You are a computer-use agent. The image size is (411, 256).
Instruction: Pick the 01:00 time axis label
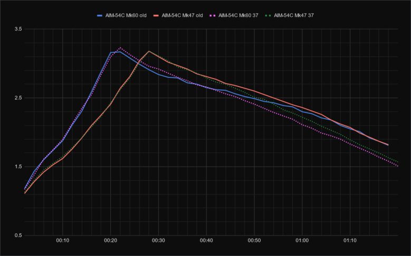[x=302, y=241]
